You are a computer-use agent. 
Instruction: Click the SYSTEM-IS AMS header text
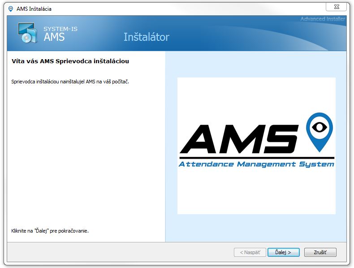coord(60,34)
